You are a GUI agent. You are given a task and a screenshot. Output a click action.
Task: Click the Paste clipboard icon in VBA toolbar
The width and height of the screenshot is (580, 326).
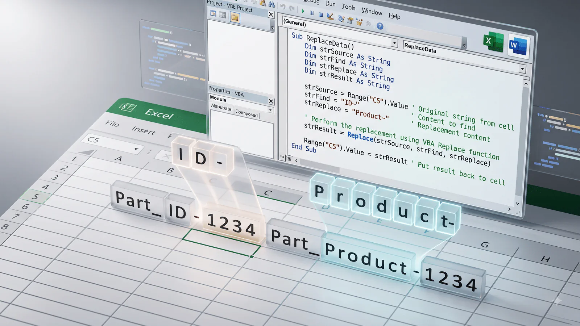(263, 3)
